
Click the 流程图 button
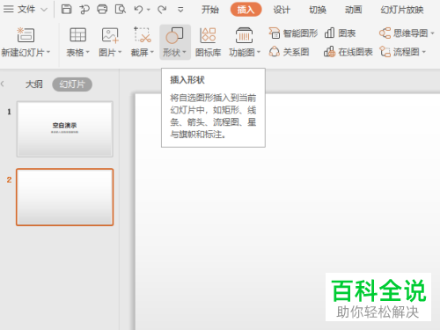pos(402,52)
